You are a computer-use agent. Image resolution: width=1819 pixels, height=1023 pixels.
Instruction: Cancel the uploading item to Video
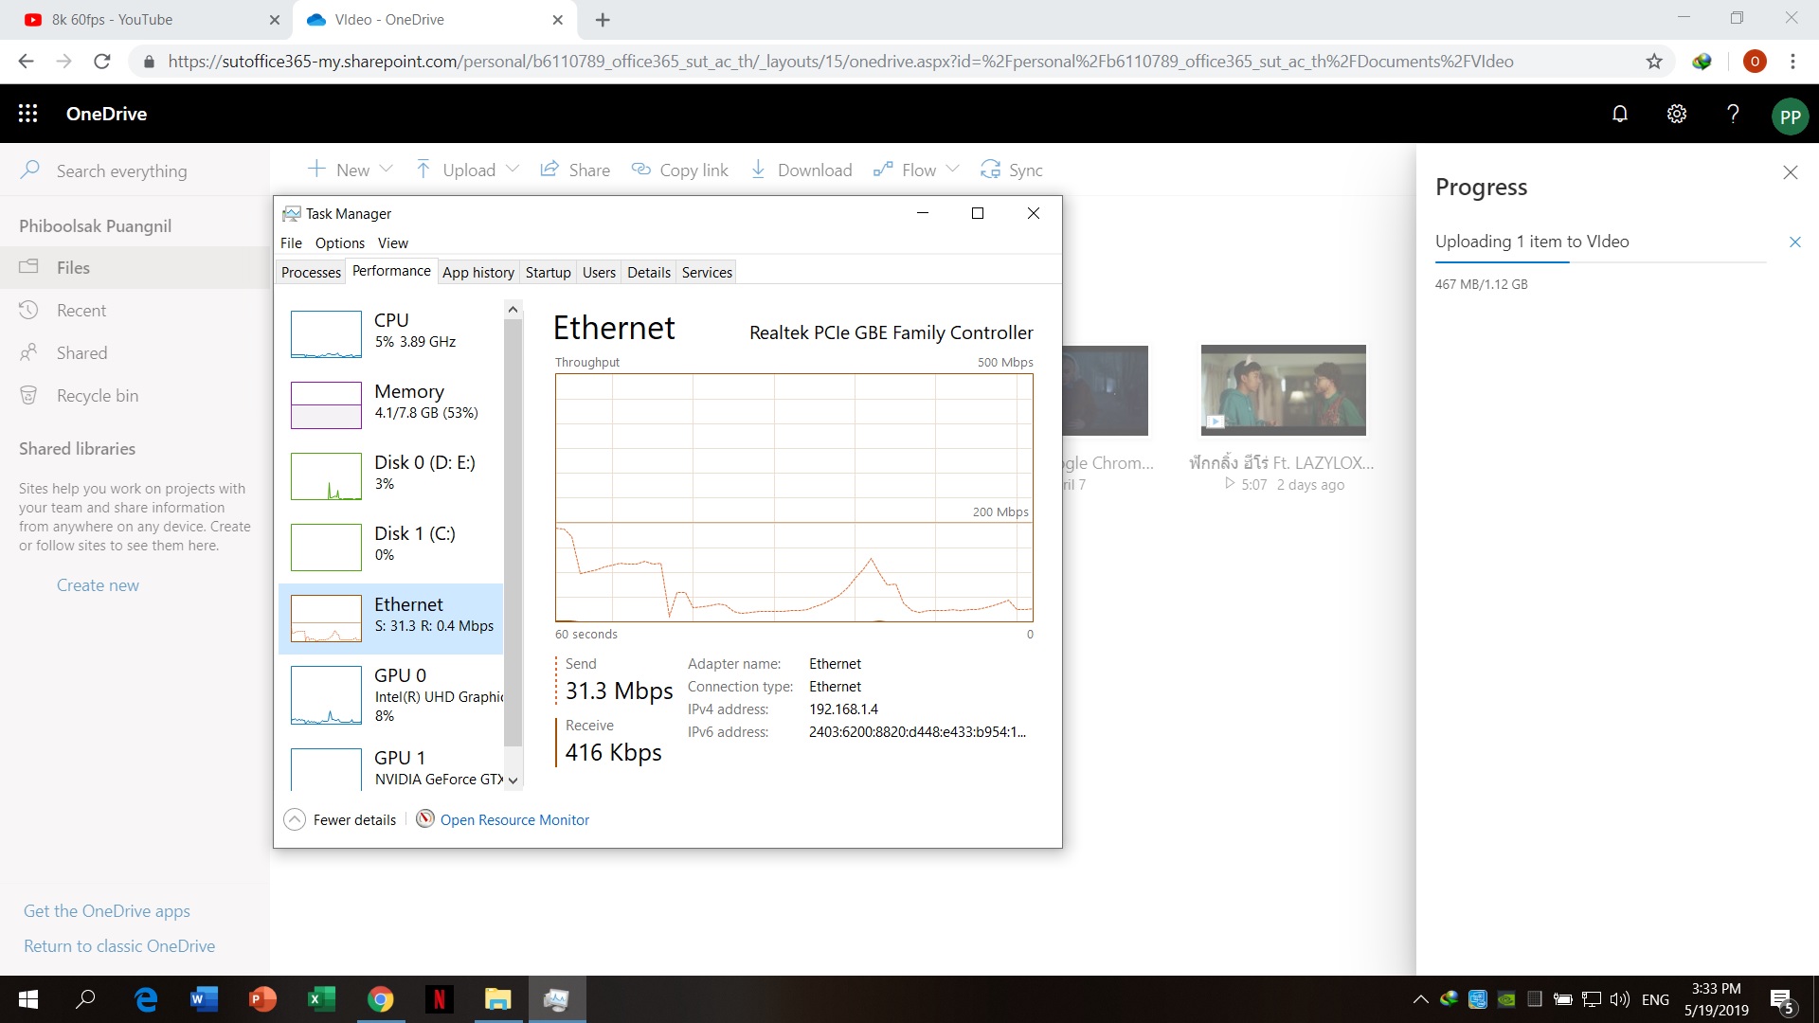[x=1794, y=242]
